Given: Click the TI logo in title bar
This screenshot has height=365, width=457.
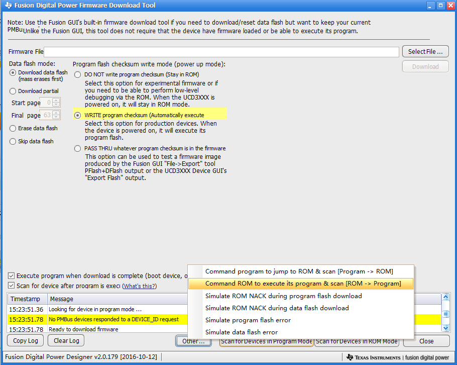Looking at the screenshot, I should 8,5.
